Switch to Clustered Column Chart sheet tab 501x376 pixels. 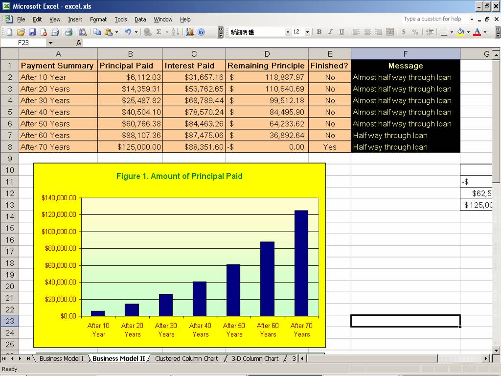[186, 358]
